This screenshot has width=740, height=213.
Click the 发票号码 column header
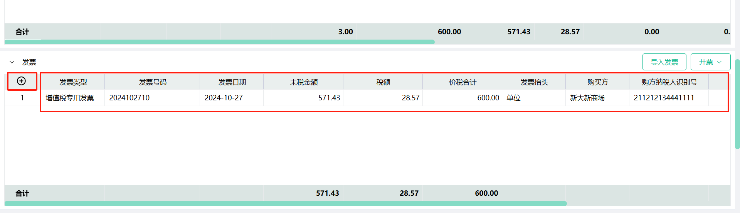pyautogui.click(x=152, y=82)
